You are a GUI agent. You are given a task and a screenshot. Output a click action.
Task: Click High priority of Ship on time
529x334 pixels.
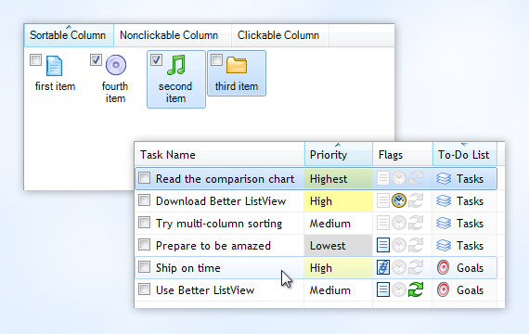pyautogui.click(x=321, y=268)
